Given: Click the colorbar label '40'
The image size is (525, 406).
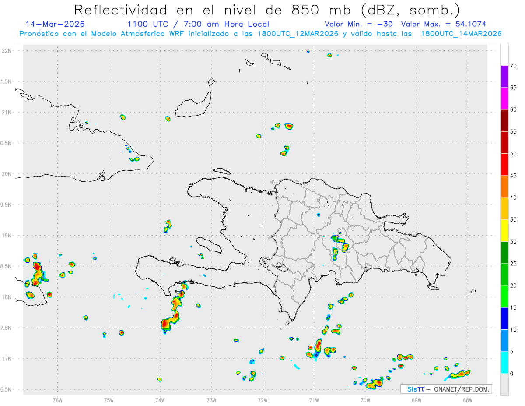Looking at the screenshot, I should pyautogui.click(x=513, y=198).
